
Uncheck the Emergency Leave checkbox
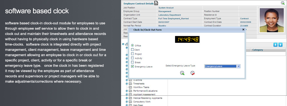[133, 67]
